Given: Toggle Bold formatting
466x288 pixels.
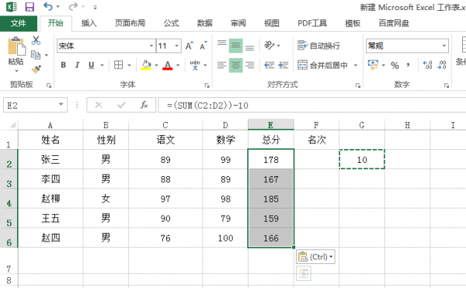Looking at the screenshot, I should [64, 65].
